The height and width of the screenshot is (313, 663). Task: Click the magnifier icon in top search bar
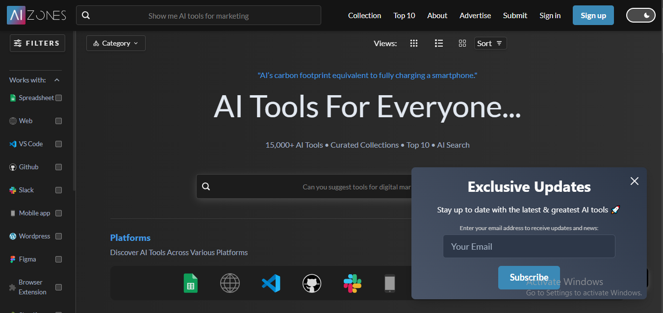[x=86, y=15]
